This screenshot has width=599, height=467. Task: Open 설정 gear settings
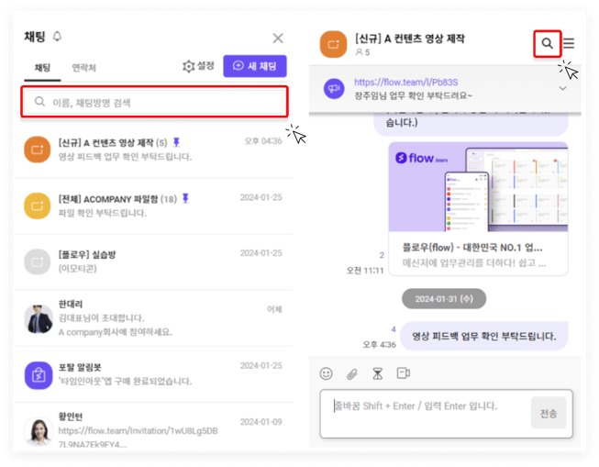pos(198,66)
